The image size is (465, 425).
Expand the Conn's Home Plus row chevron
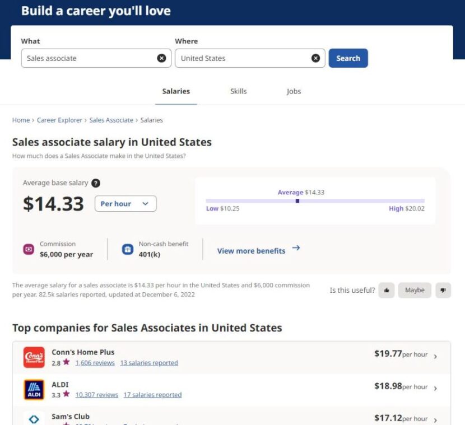pos(436,356)
